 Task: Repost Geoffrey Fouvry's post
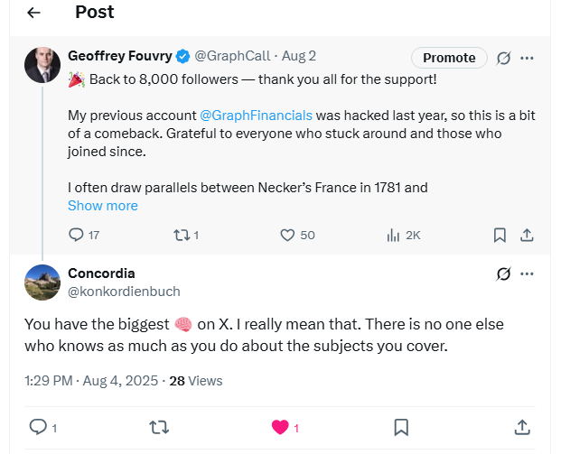click(179, 235)
